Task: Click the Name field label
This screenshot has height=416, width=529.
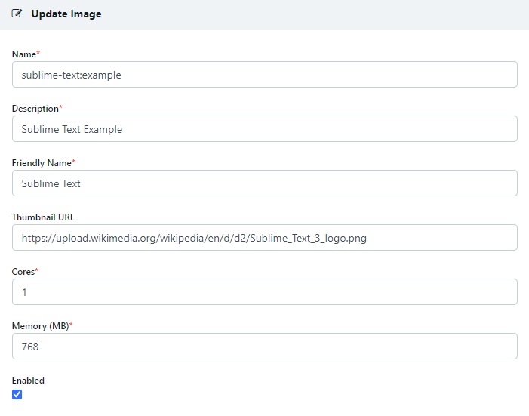Action: coord(23,54)
